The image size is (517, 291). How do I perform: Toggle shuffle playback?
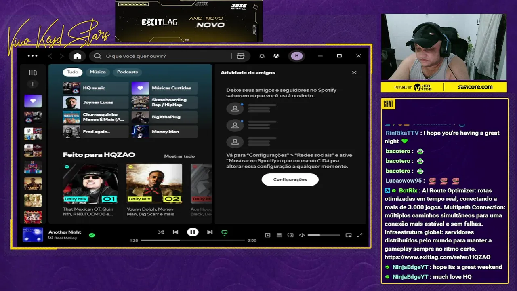pyautogui.click(x=161, y=232)
